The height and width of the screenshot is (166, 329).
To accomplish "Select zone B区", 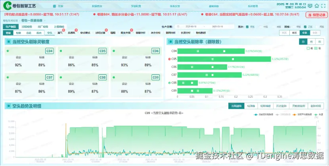I will tap(295, 33).
